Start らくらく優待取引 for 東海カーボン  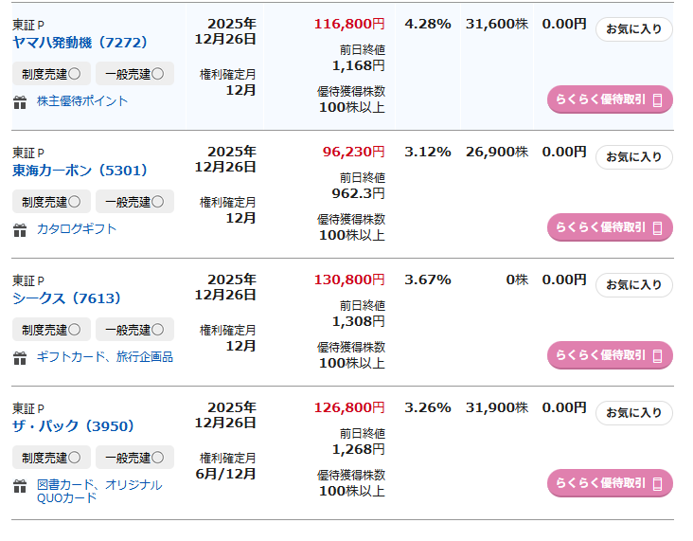(610, 227)
